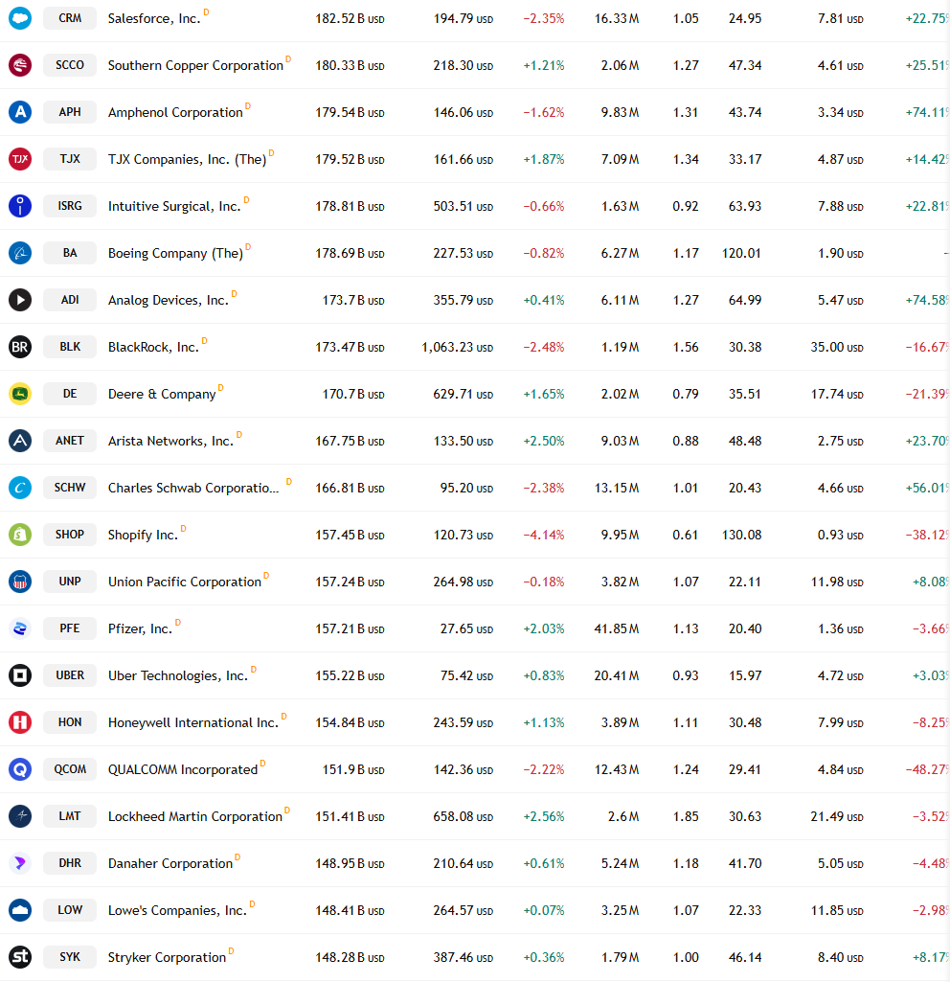The width and height of the screenshot is (950, 982).
Task: Select the TJX ticker badge
Action: 70,159
